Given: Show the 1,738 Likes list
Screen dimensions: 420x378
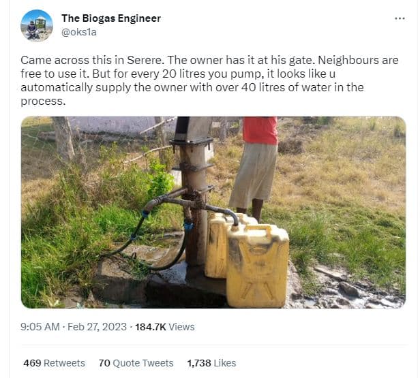Looking at the screenshot, I should [211, 363].
